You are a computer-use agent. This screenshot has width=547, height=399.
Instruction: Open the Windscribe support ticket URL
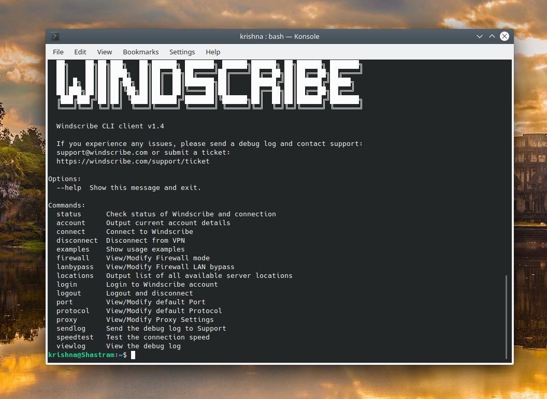(x=133, y=161)
